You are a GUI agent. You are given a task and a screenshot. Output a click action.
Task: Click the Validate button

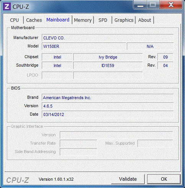128,179
